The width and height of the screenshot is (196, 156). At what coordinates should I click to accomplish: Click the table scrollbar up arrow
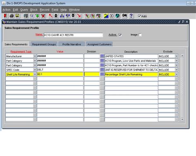182,56
